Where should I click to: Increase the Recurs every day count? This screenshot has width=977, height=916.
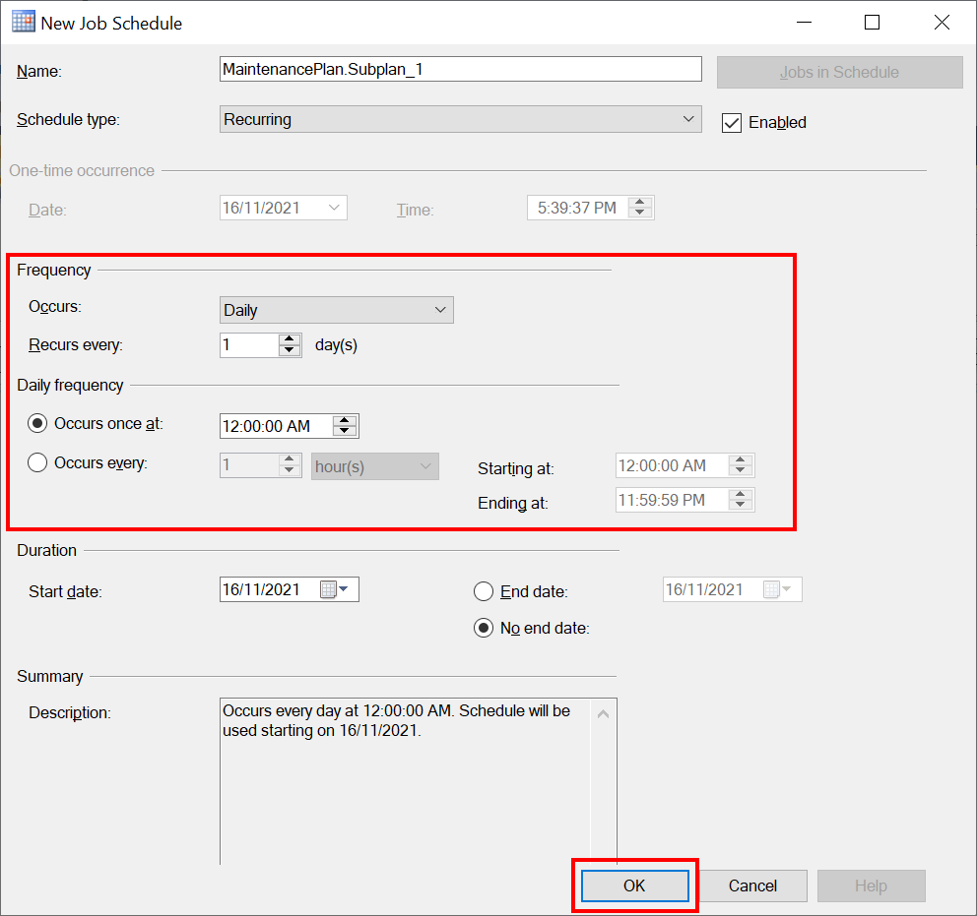coord(290,339)
